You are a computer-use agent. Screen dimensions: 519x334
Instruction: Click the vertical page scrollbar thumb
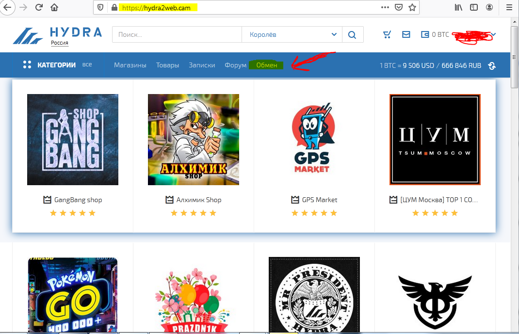[514, 56]
